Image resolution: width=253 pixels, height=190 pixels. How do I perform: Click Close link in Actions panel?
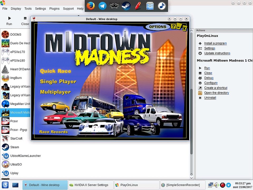coord(208,73)
